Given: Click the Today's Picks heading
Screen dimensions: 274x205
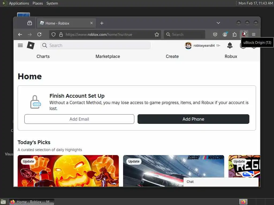Looking at the screenshot, I should coord(34,143).
